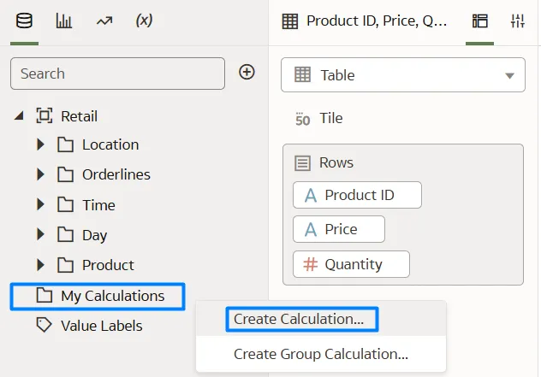Choose Create Calculation... from context menu
The width and height of the screenshot is (541, 377).
tap(299, 319)
